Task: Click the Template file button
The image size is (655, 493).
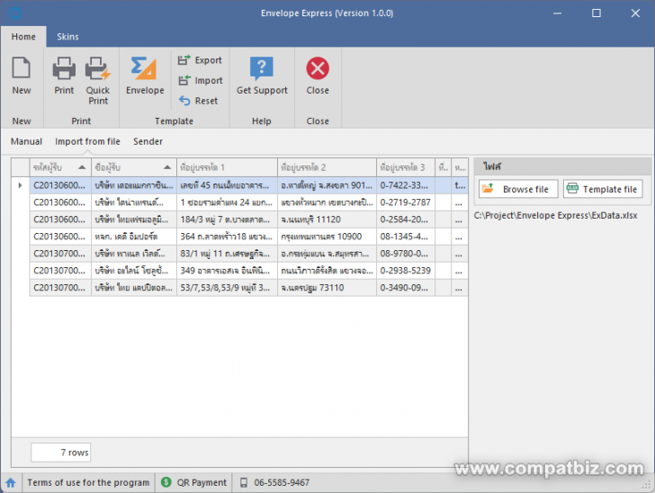Action: click(x=603, y=189)
